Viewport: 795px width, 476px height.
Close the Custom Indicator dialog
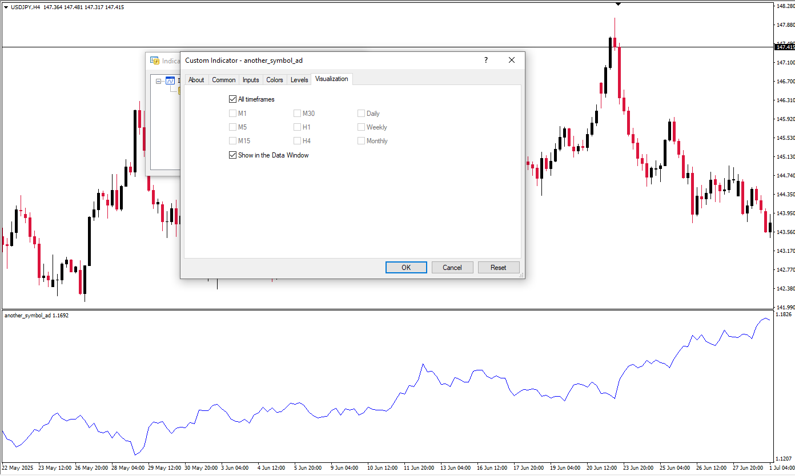coord(512,60)
